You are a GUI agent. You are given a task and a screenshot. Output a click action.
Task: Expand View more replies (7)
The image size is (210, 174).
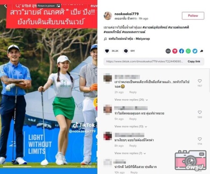(x=130, y=153)
